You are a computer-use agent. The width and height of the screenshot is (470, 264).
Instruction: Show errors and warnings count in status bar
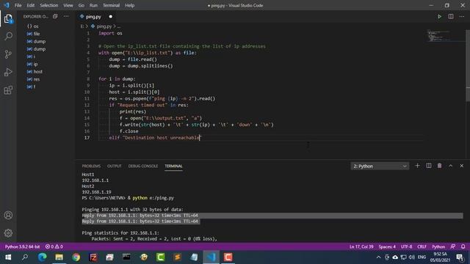pos(54,246)
